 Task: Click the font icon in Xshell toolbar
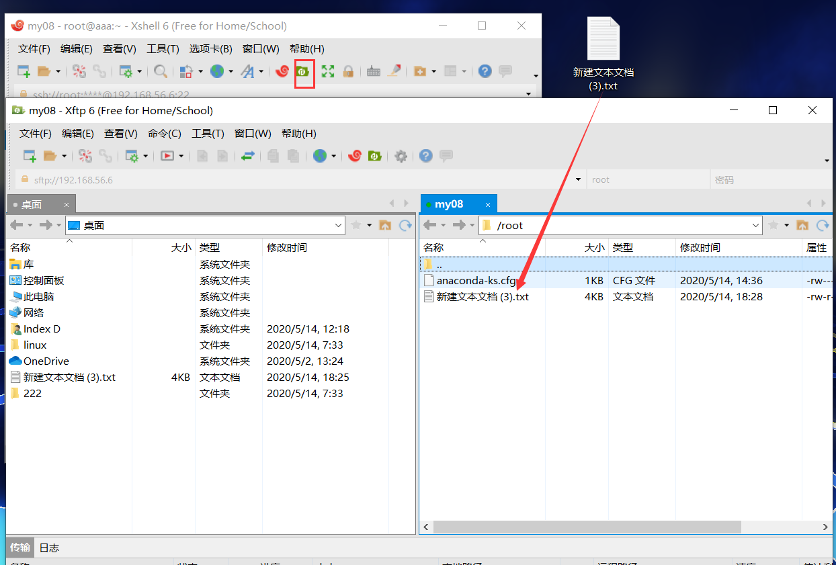[x=248, y=71]
